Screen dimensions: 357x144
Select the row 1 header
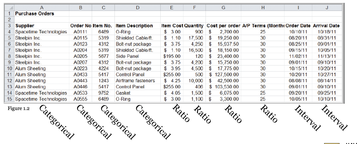click(9, 13)
